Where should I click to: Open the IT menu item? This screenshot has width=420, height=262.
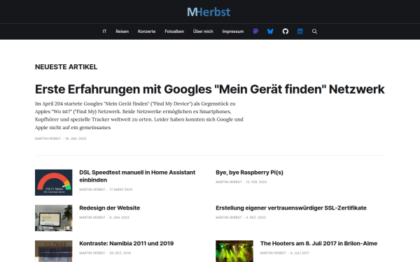[x=104, y=31]
